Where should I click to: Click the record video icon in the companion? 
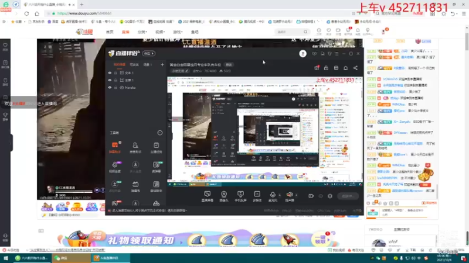point(311,196)
